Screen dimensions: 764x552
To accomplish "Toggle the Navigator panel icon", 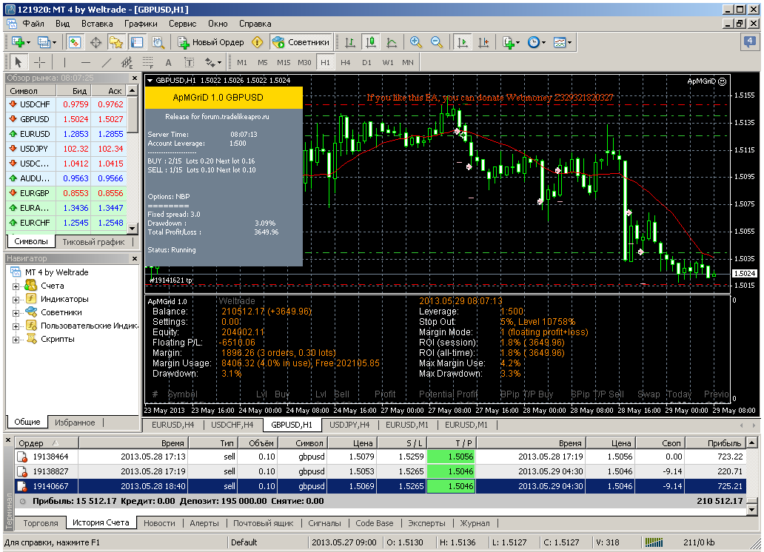I will click(116, 42).
